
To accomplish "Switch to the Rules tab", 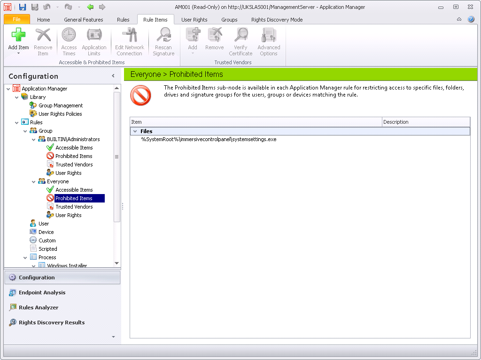I will (x=123, y=20).
